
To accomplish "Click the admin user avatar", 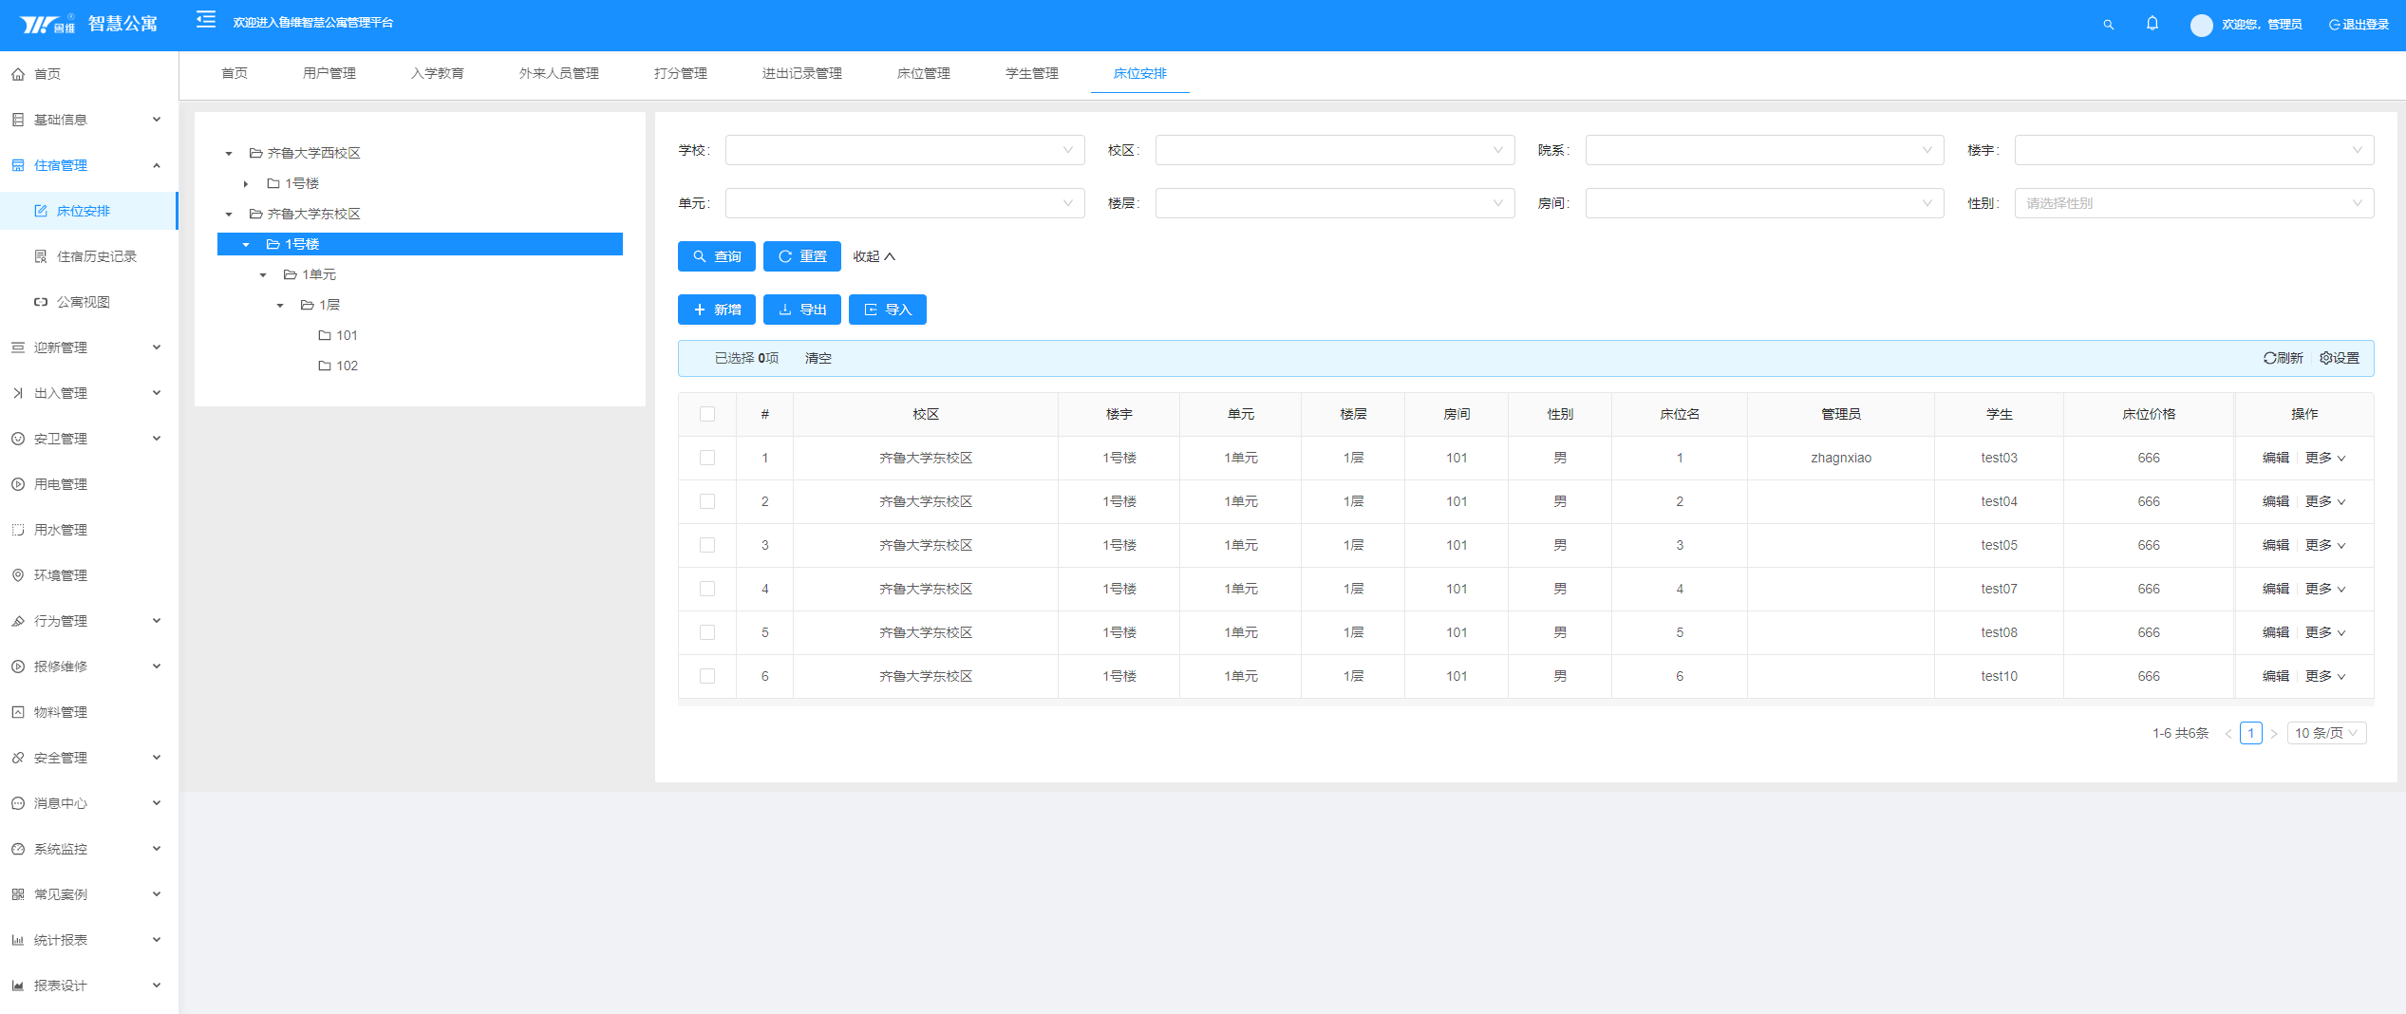I will coord(2201,25).
